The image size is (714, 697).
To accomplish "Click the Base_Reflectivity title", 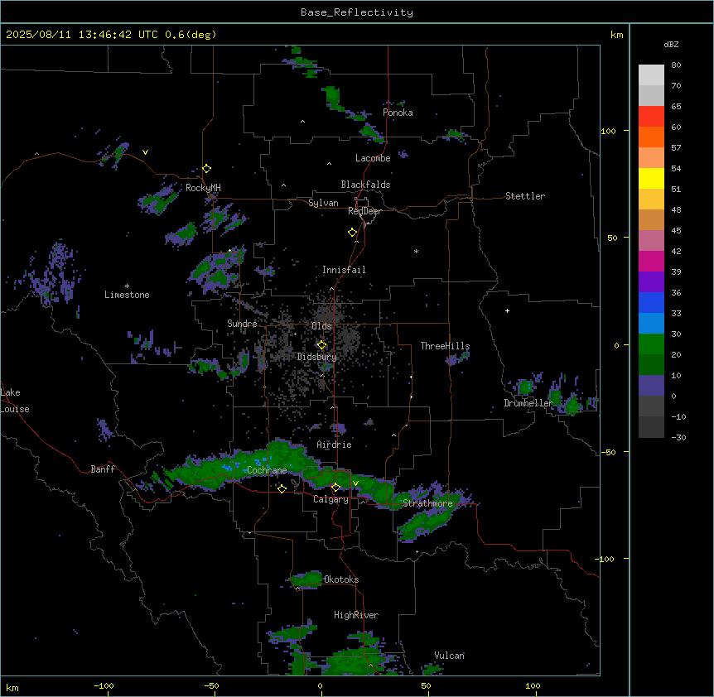I will [357, 12].
